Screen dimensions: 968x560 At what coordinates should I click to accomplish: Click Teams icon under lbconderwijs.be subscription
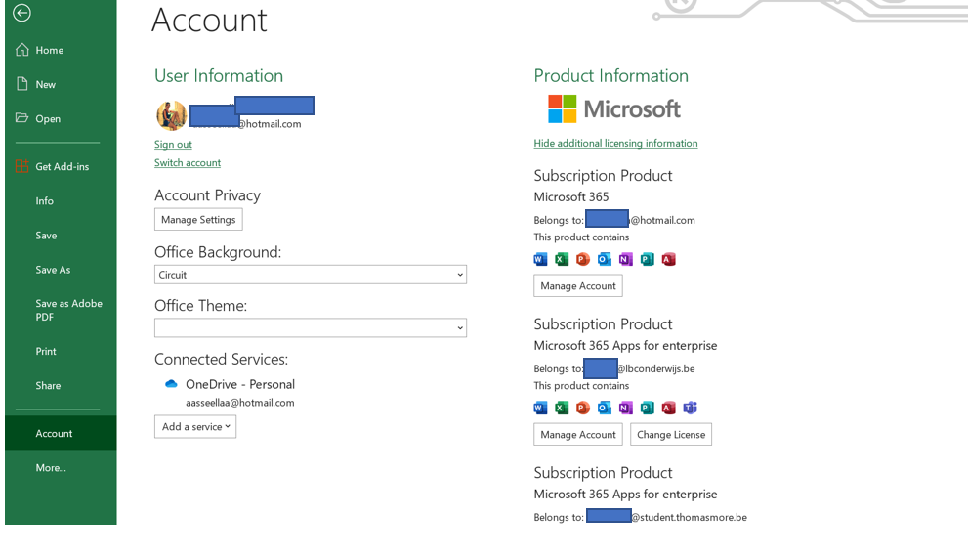point(691,408)
